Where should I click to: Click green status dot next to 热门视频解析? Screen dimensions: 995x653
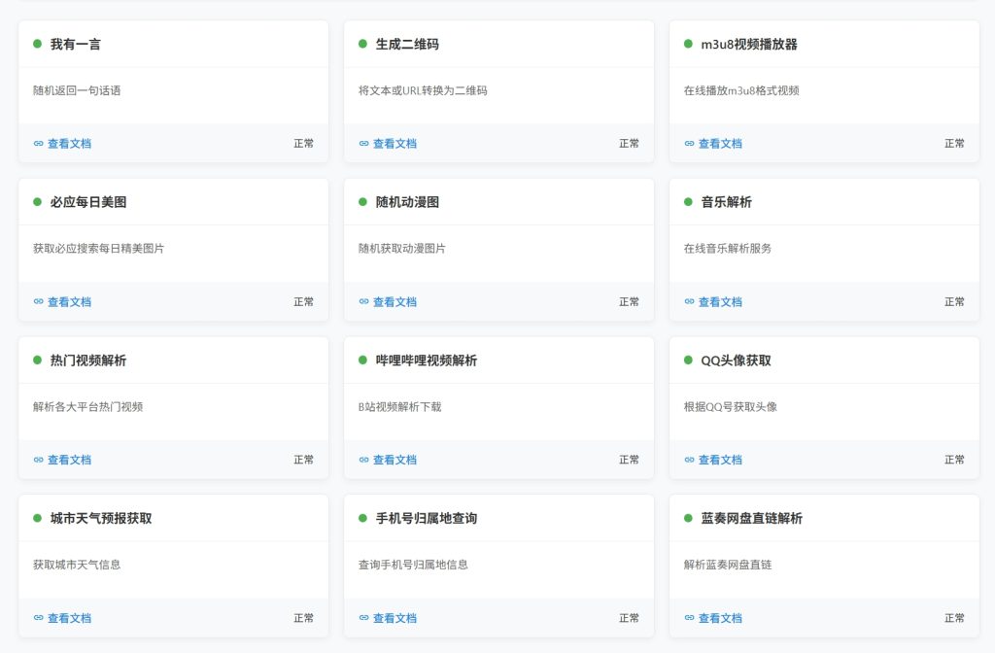tap(37, 361)
